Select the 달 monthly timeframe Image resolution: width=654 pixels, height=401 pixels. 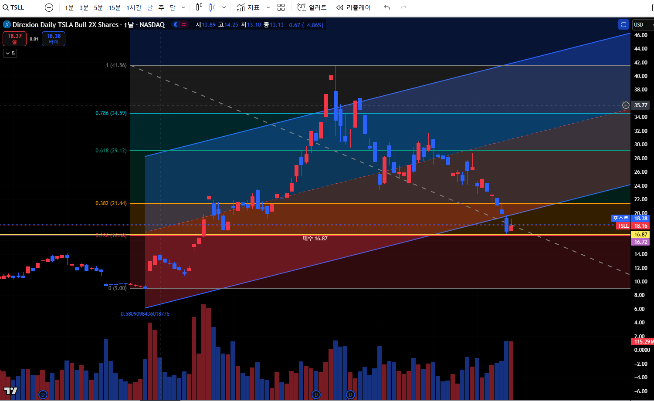(173, 8)
